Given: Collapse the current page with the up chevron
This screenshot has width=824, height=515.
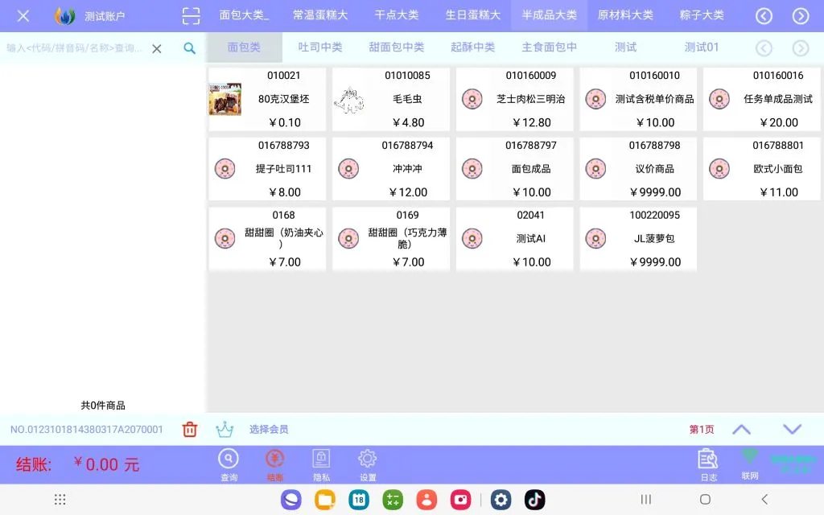Looking at the screenshot, I should tap(741, 429).
